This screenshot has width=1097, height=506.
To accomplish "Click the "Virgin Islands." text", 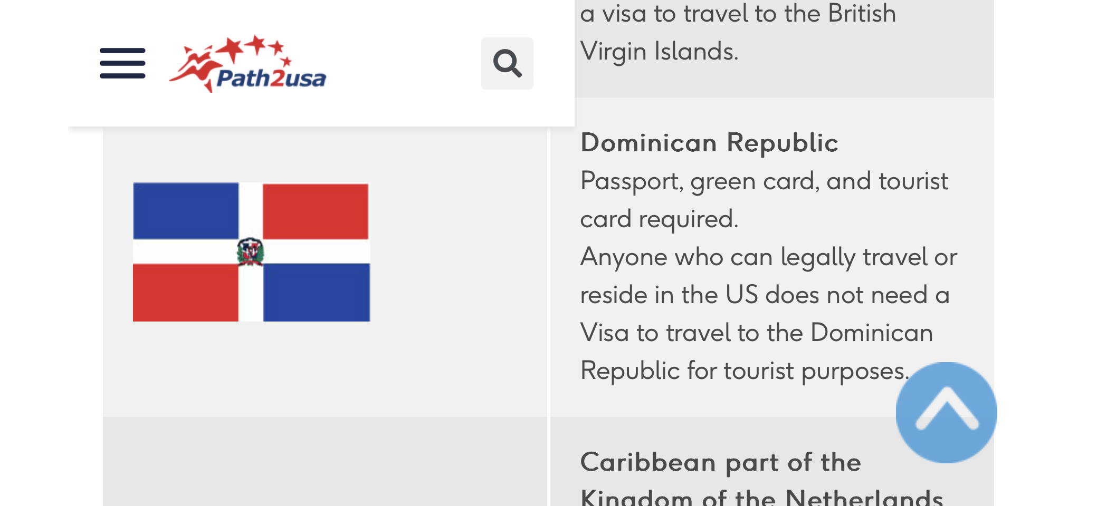I will [x=659, y=52].
